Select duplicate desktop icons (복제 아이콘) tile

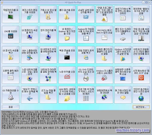coord(104,95)
